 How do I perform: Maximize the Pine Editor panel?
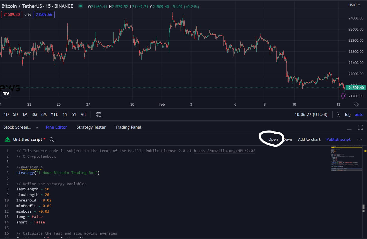point(360,127)
